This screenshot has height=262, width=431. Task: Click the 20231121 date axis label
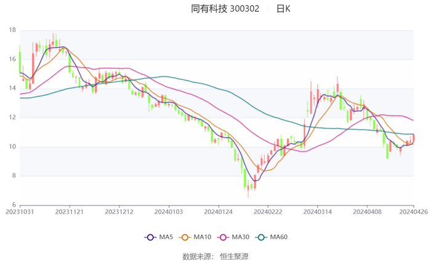69,212
